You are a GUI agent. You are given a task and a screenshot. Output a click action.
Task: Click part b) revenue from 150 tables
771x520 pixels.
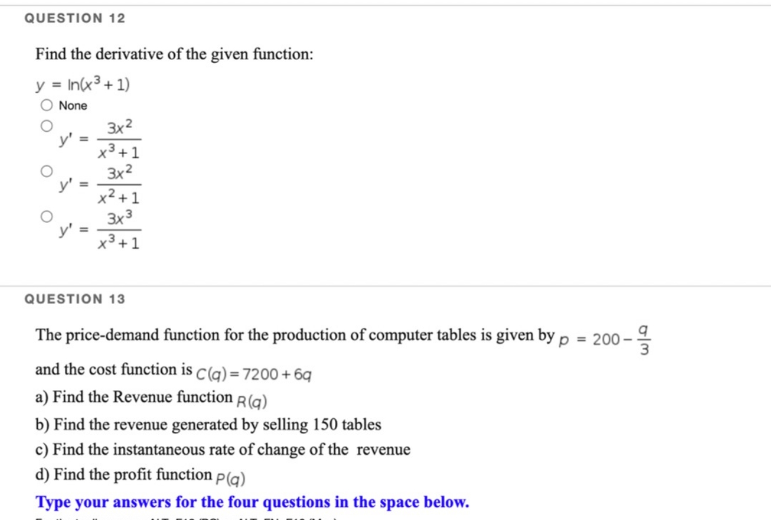coord(208,424)
